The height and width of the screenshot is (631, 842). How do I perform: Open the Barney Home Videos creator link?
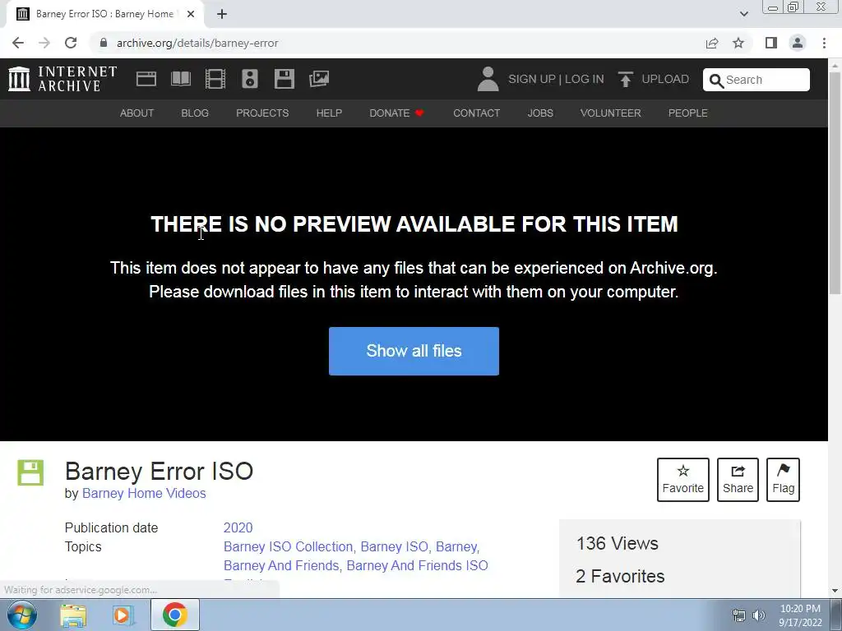tap(144, 493)
